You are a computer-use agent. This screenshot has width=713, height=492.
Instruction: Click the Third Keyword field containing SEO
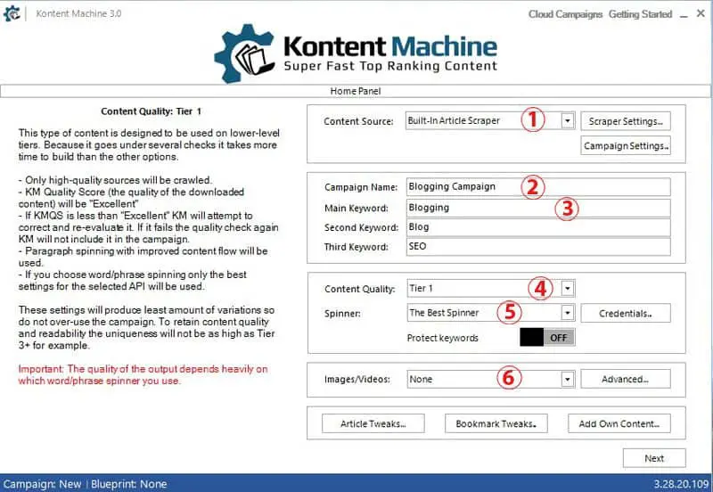[537, 247]
